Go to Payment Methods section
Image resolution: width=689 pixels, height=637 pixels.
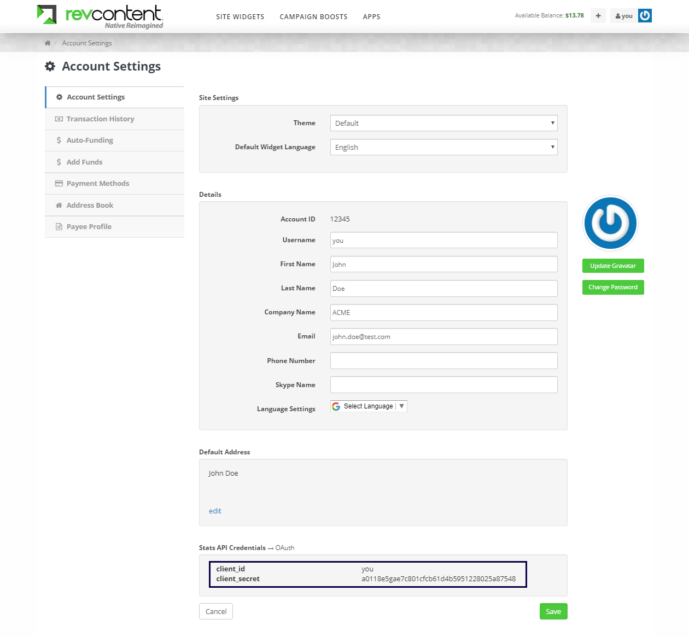tap(98, 184)
